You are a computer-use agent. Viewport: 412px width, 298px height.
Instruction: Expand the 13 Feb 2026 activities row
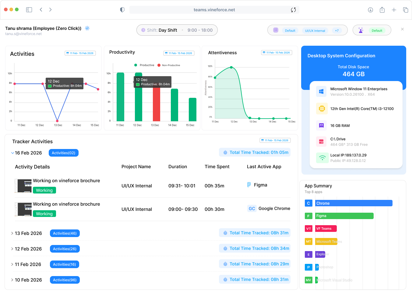[x=12, y=233]
